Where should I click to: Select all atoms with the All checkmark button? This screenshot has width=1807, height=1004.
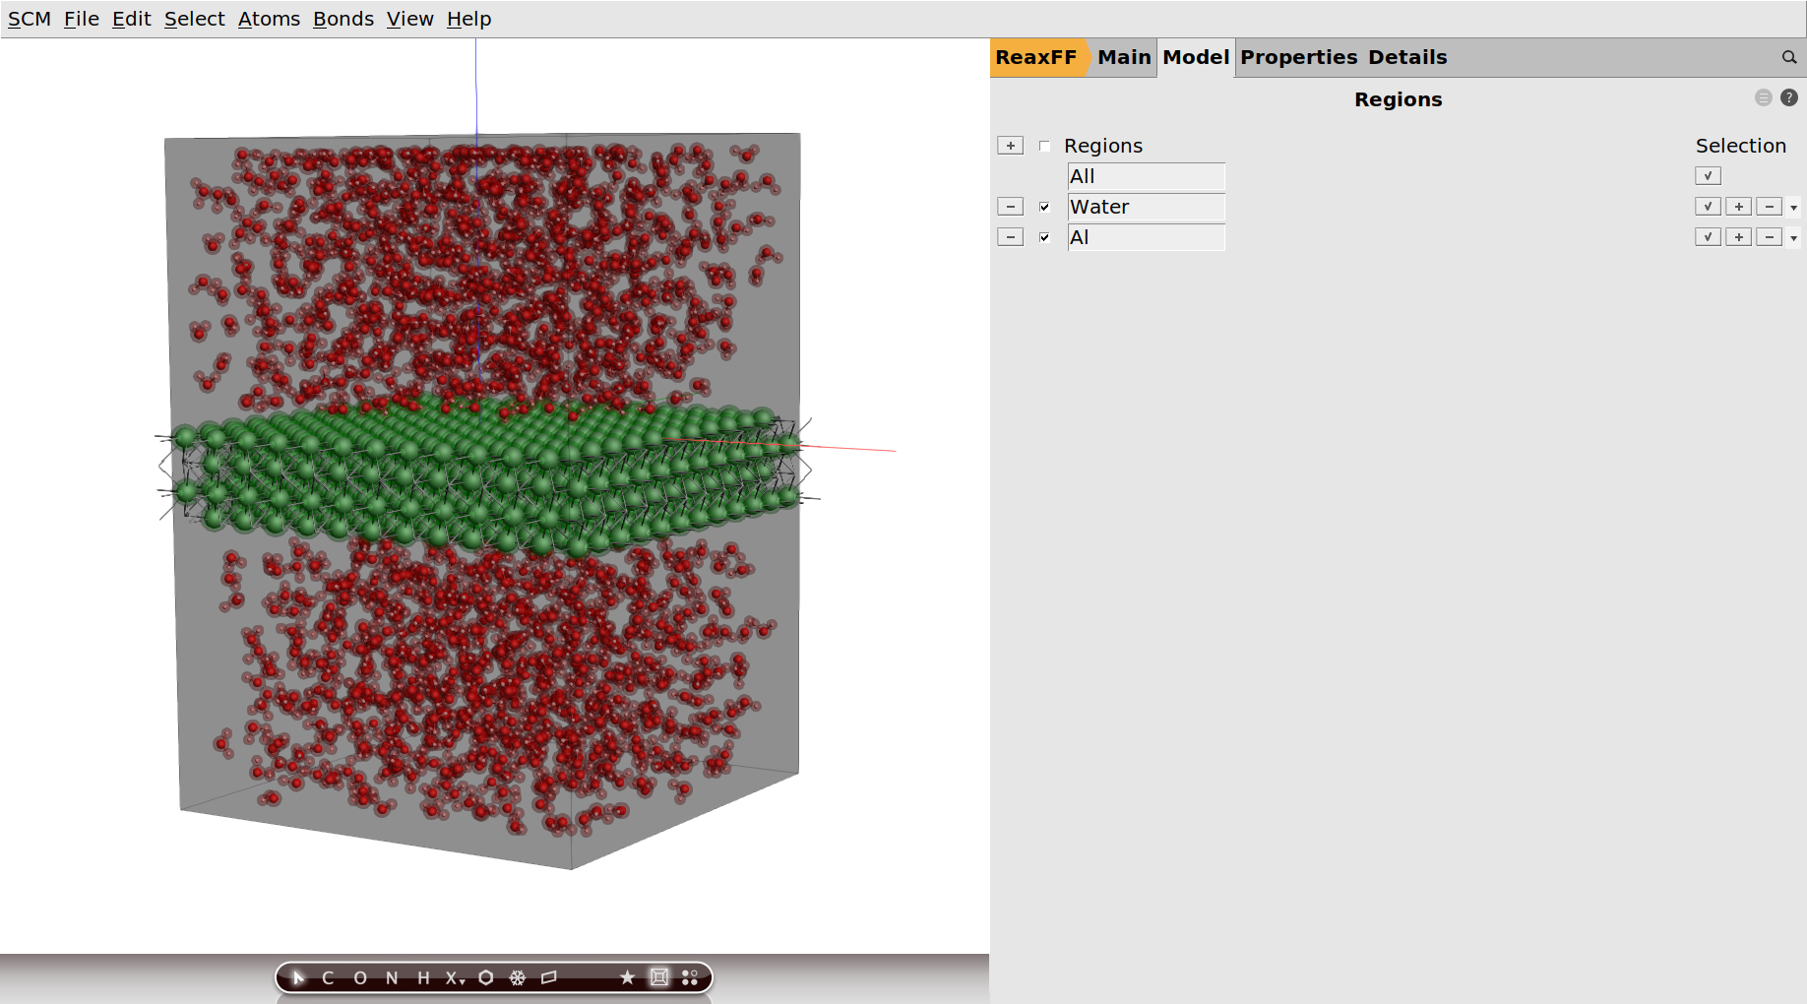1708,176
